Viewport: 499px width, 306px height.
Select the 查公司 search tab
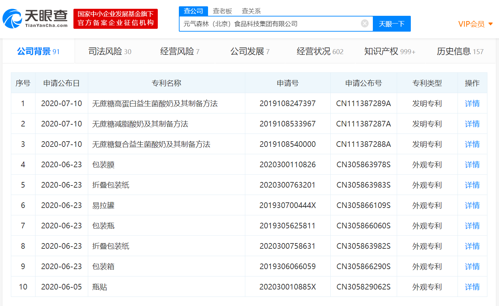pos(193,11)
